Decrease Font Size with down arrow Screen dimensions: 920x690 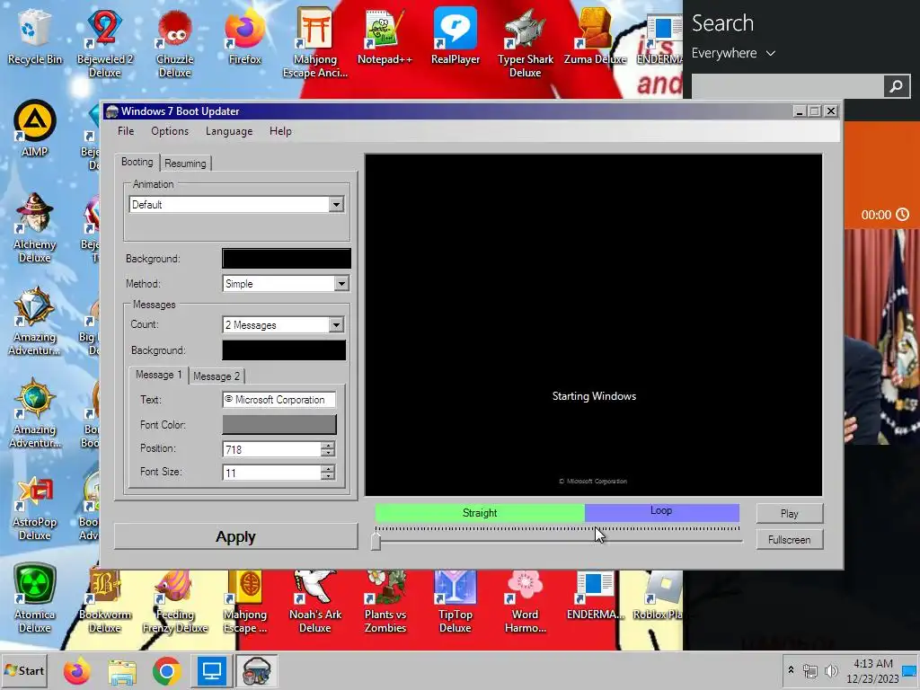click(328, 476)
